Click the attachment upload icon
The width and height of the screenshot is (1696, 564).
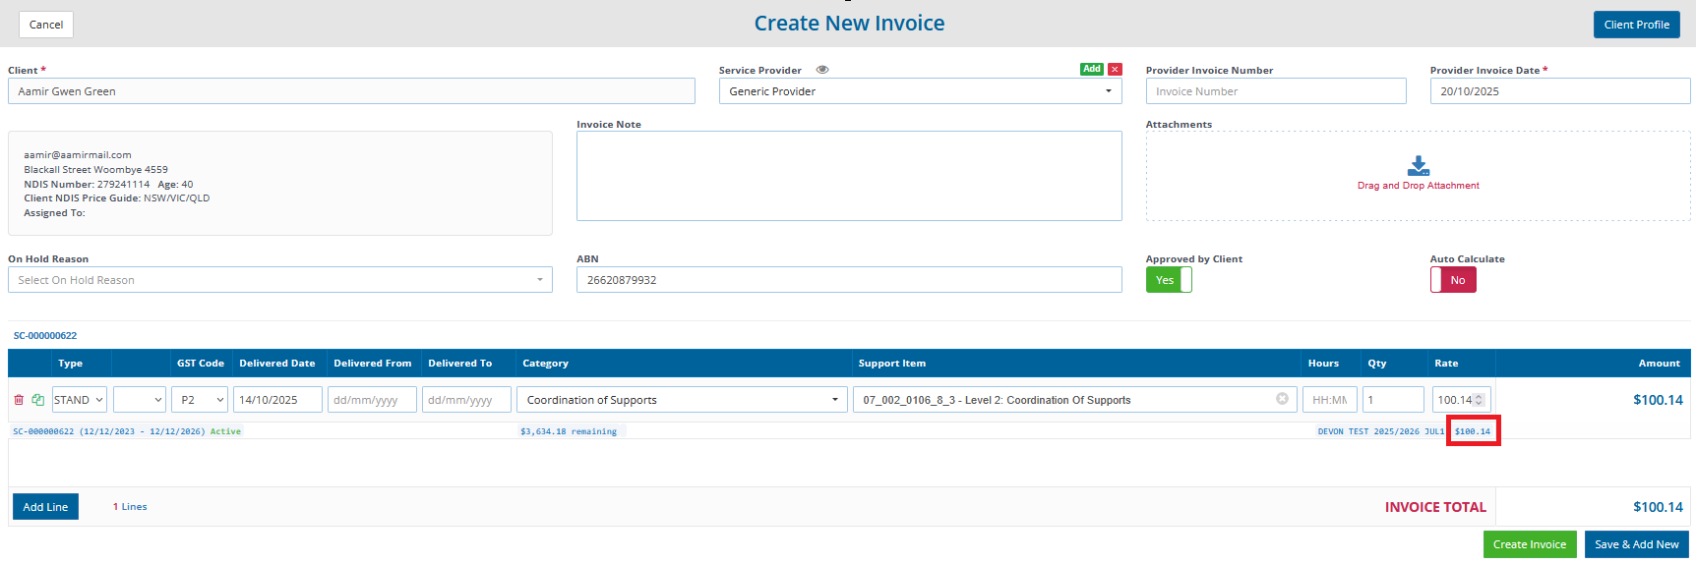pos(1418,166)
